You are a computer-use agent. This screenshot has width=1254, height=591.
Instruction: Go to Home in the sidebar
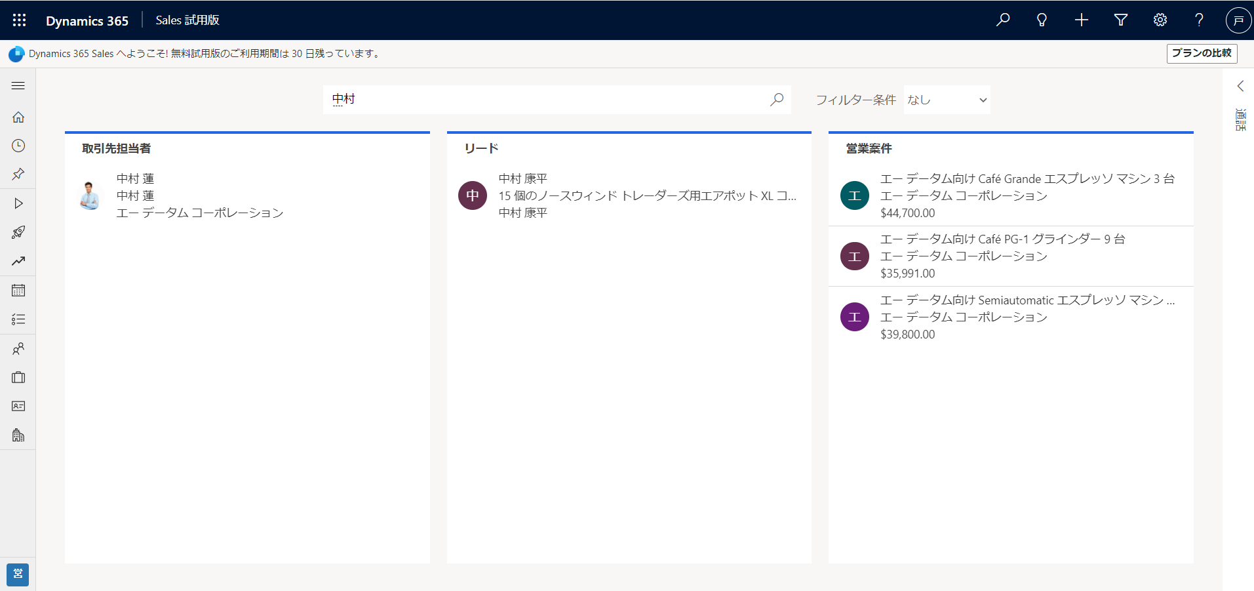[x=18, y=117]
